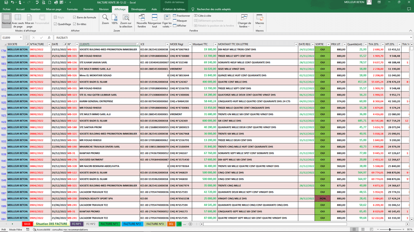Enable Côte à côte view
The width and height of the screenshot is (414, 232).
203,16
